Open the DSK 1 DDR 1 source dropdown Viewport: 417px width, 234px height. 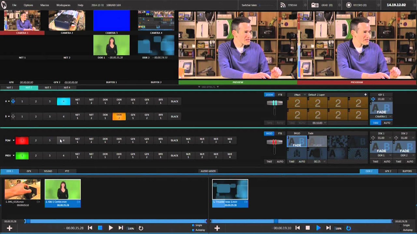(381, 155)
